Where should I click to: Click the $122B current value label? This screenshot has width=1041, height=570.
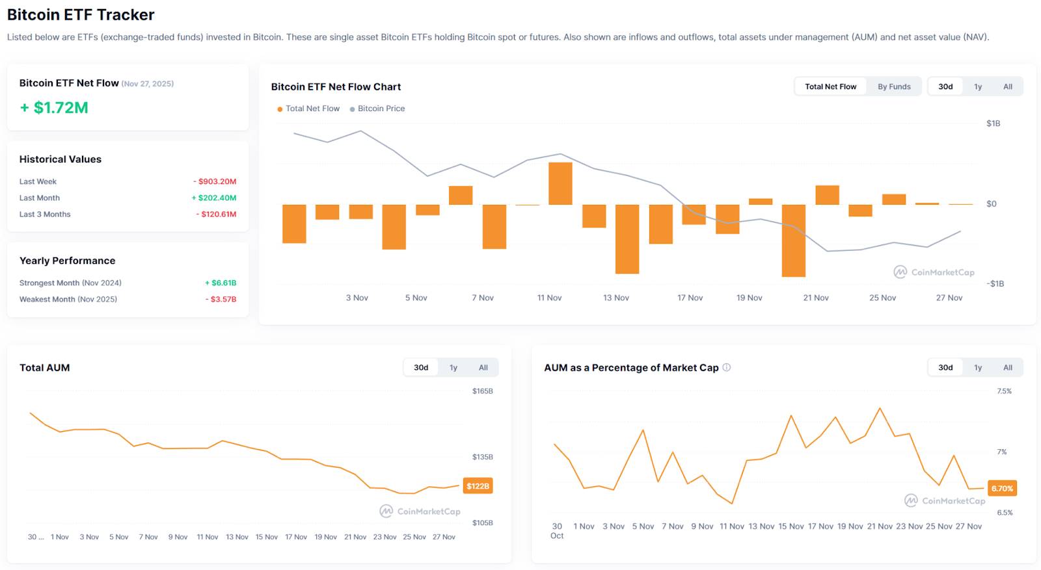click(x=478, y=486)
